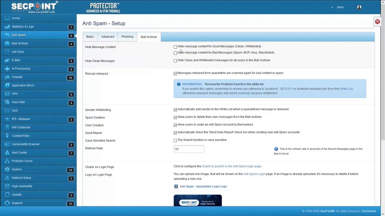Close the Anti Spam Setup panel
Screen dimensions: 385x216
coord(377,22)
